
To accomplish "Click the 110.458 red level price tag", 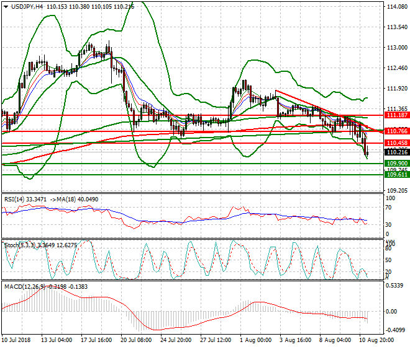I will 396,143.
